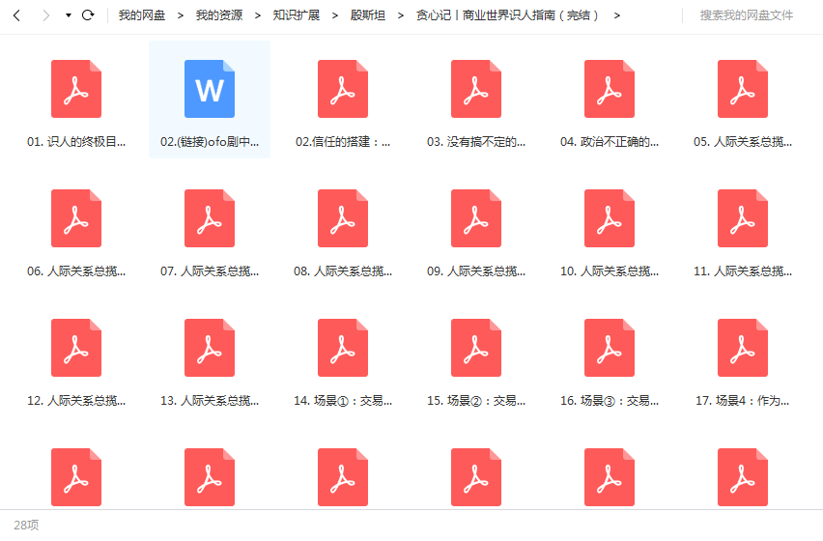Click file name 09. 人际关系总揽...

(476, 271)
